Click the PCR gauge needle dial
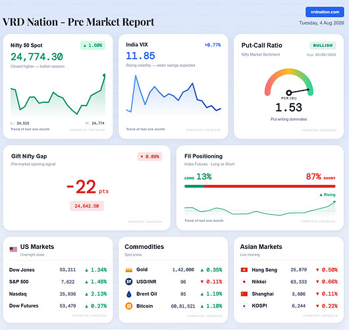Screen dimensions: 349x330 pos(289,82)
